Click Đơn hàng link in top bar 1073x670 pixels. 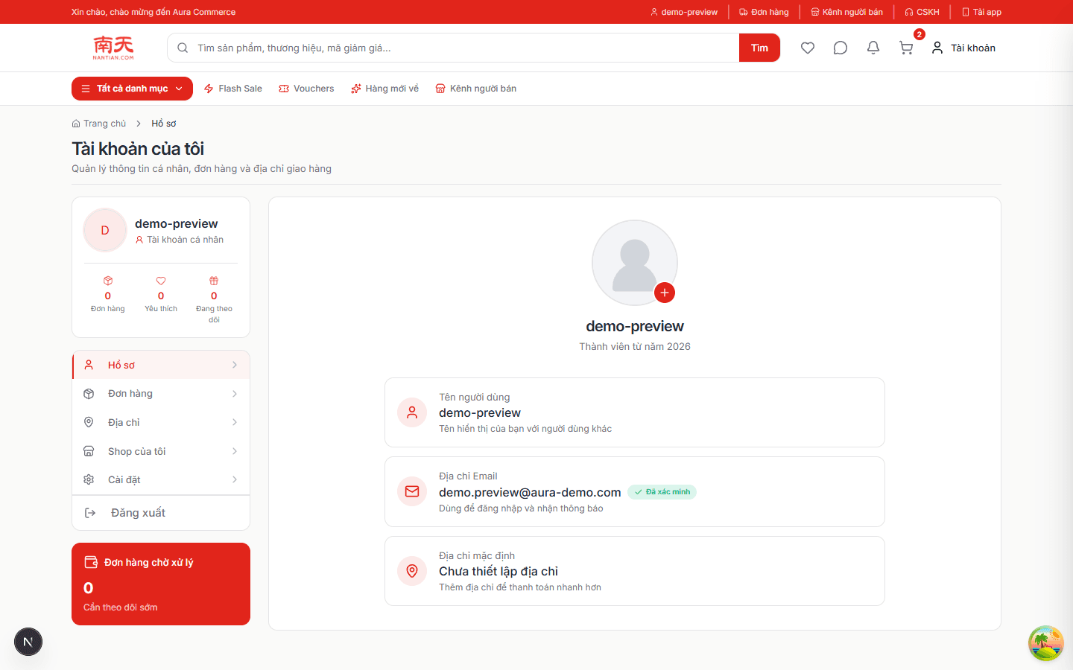764,12
